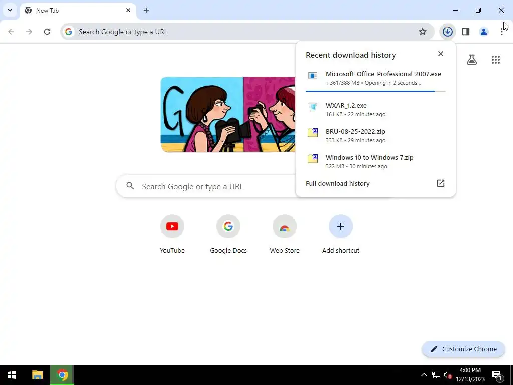
Task: Go forward with the forward arrow
Action: tap(29, 32)
